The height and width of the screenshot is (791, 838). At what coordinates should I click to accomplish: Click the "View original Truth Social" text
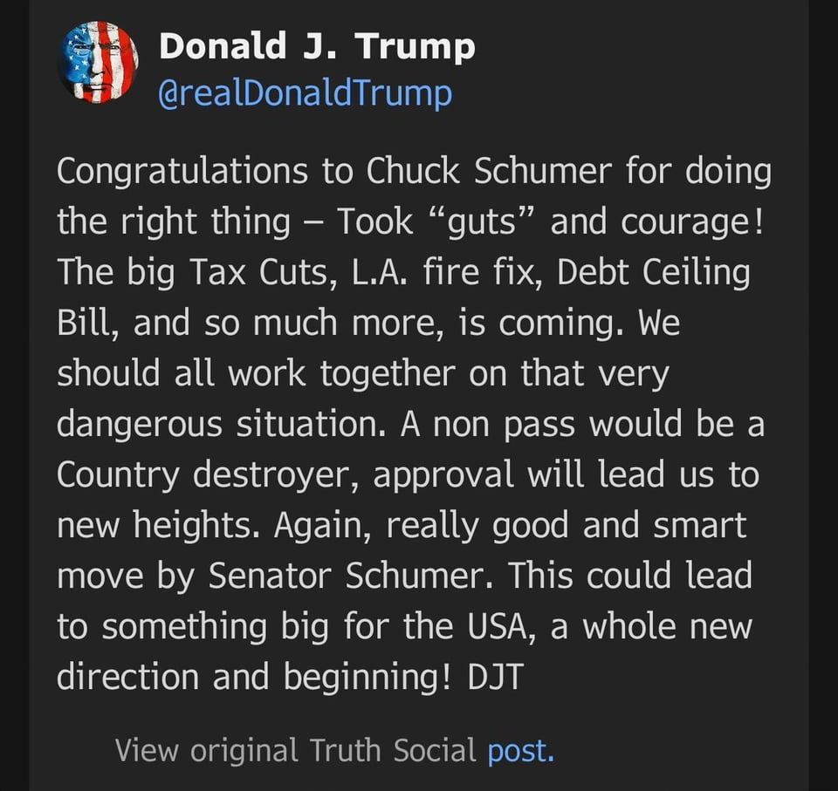pos(296,749)
